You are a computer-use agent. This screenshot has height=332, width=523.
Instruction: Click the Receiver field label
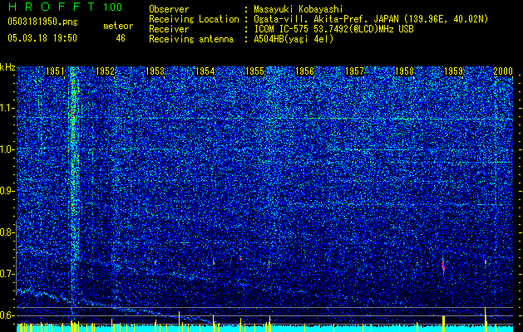tap(169, 29)
